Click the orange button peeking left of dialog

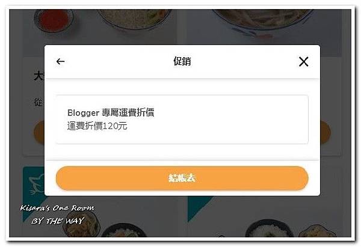pyautogui.click(x=39, y=133)
